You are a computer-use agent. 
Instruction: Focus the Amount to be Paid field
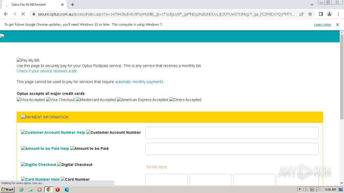click(x=232, y=149)
